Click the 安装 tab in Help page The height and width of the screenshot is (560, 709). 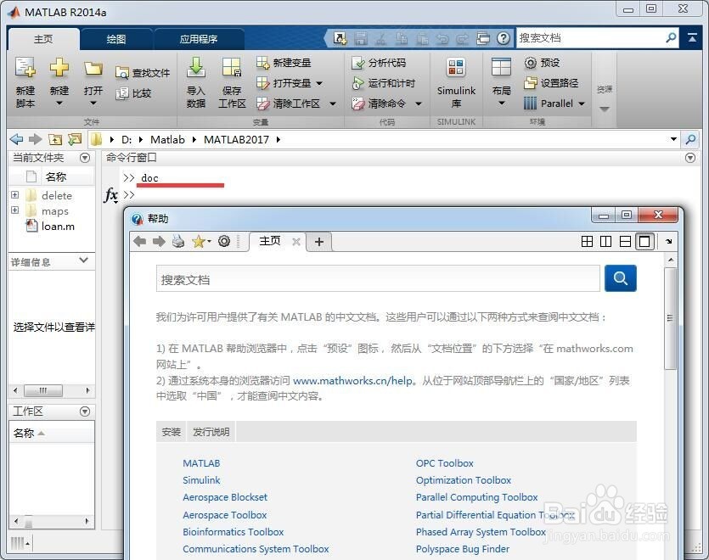coord(171,432)
